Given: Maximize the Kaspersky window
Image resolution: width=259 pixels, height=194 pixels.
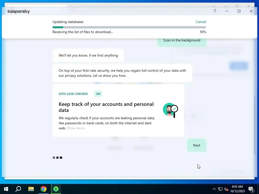Looking at the screenshot, I should (239, 11).
